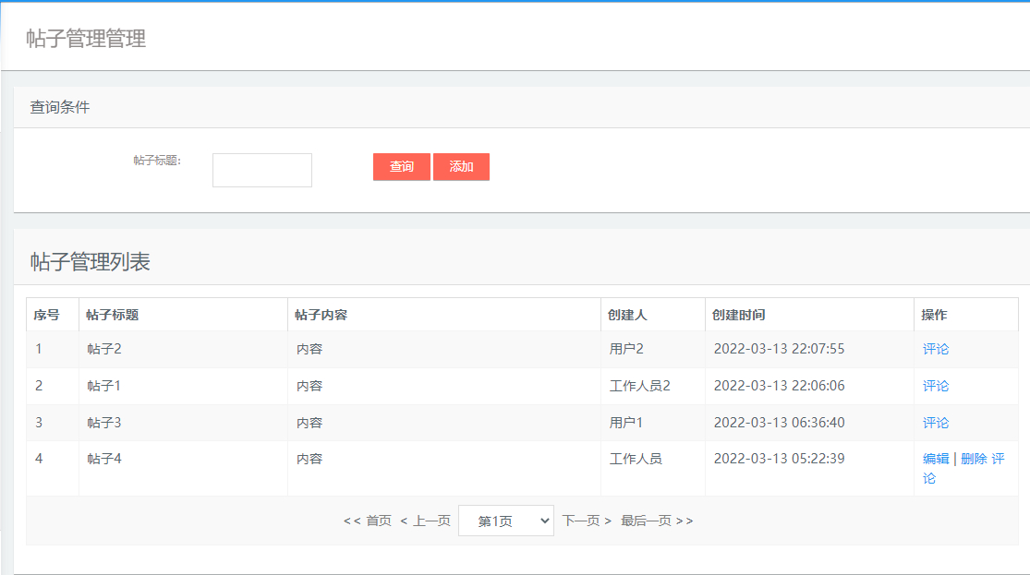The width and height of the screenshot is (1030, 575).
Task: Open comments for 帖子2
Action: (936, 349)
